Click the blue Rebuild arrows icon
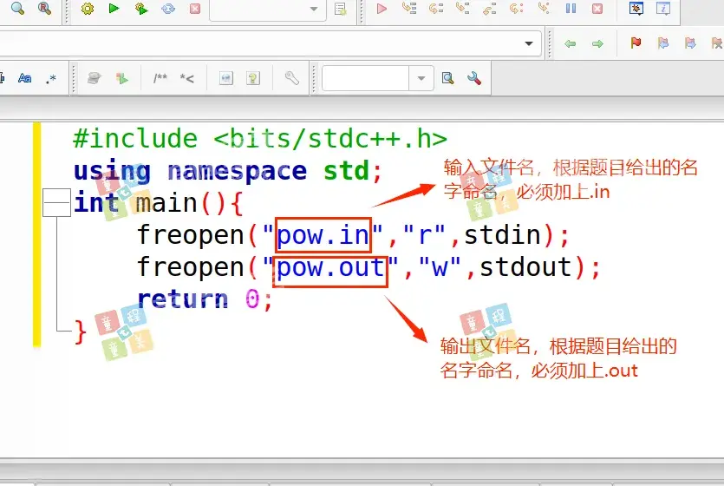 pyautogui.click(x=168, y=9)
